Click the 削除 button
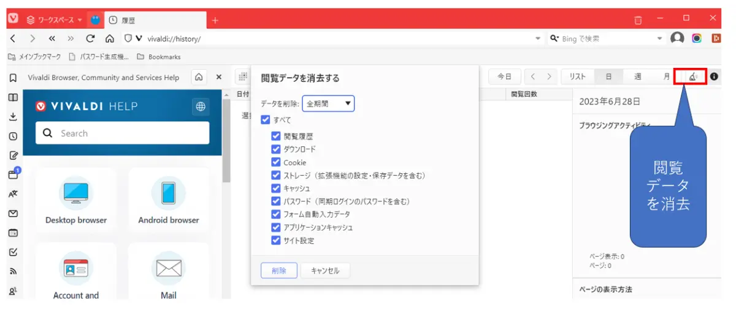This screenshot has height=323, width=736. pos(279,270)
